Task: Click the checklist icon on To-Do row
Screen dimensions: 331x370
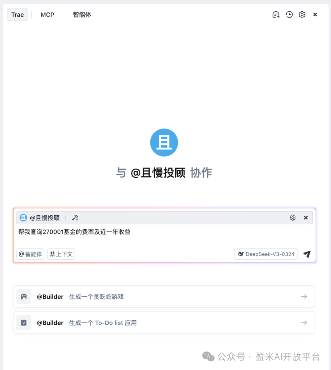Action: coord(24,323)
